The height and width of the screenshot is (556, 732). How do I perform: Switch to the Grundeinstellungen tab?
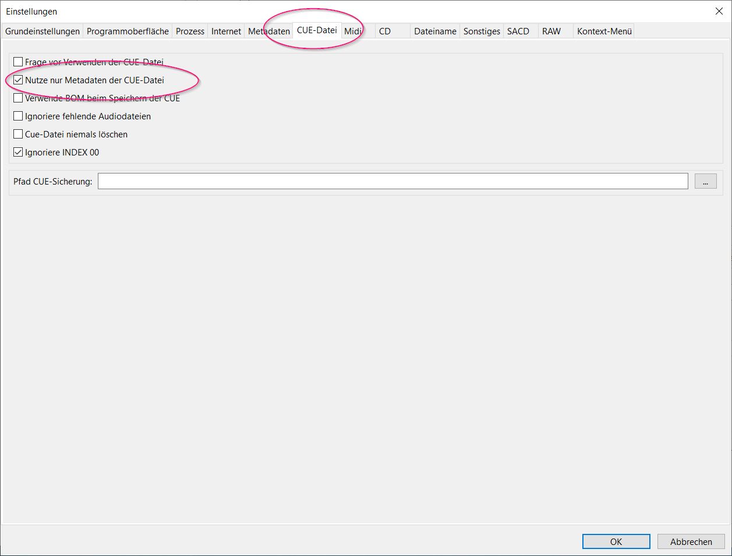43,31
